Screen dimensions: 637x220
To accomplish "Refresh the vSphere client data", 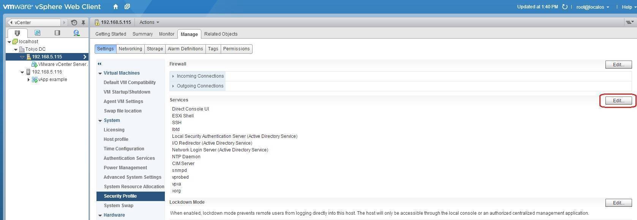I will [x=565, y=7].
